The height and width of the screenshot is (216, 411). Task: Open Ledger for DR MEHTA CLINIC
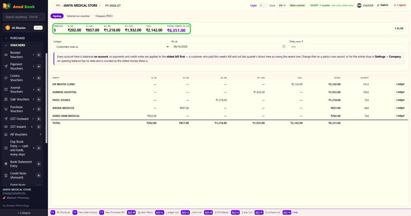point(400,84)
